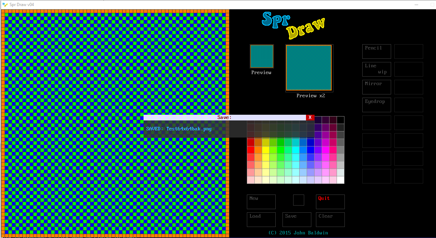This screenshot has width=436, height=238.
Task: Choose the cyan palette swatch
Action: [x=296, y=150]
